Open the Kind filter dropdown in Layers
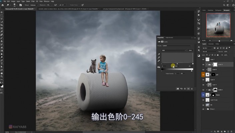Screen dimensions: 235x133 (x=207, y=48)
